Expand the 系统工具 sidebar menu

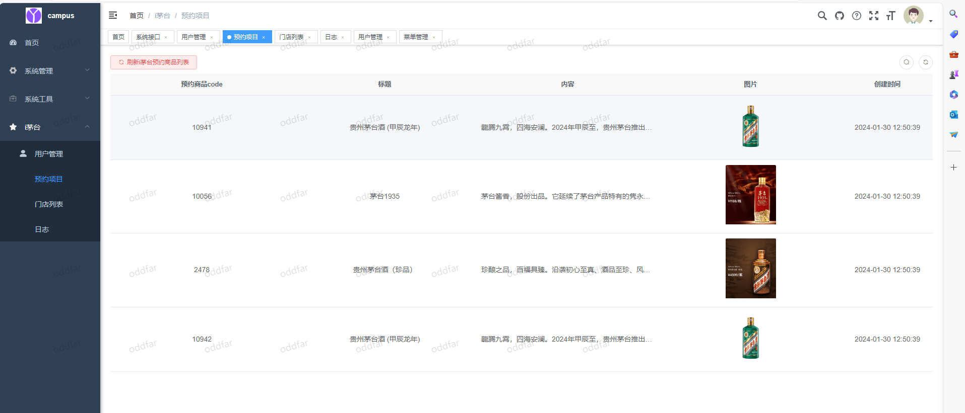click(x=50, y=99)
